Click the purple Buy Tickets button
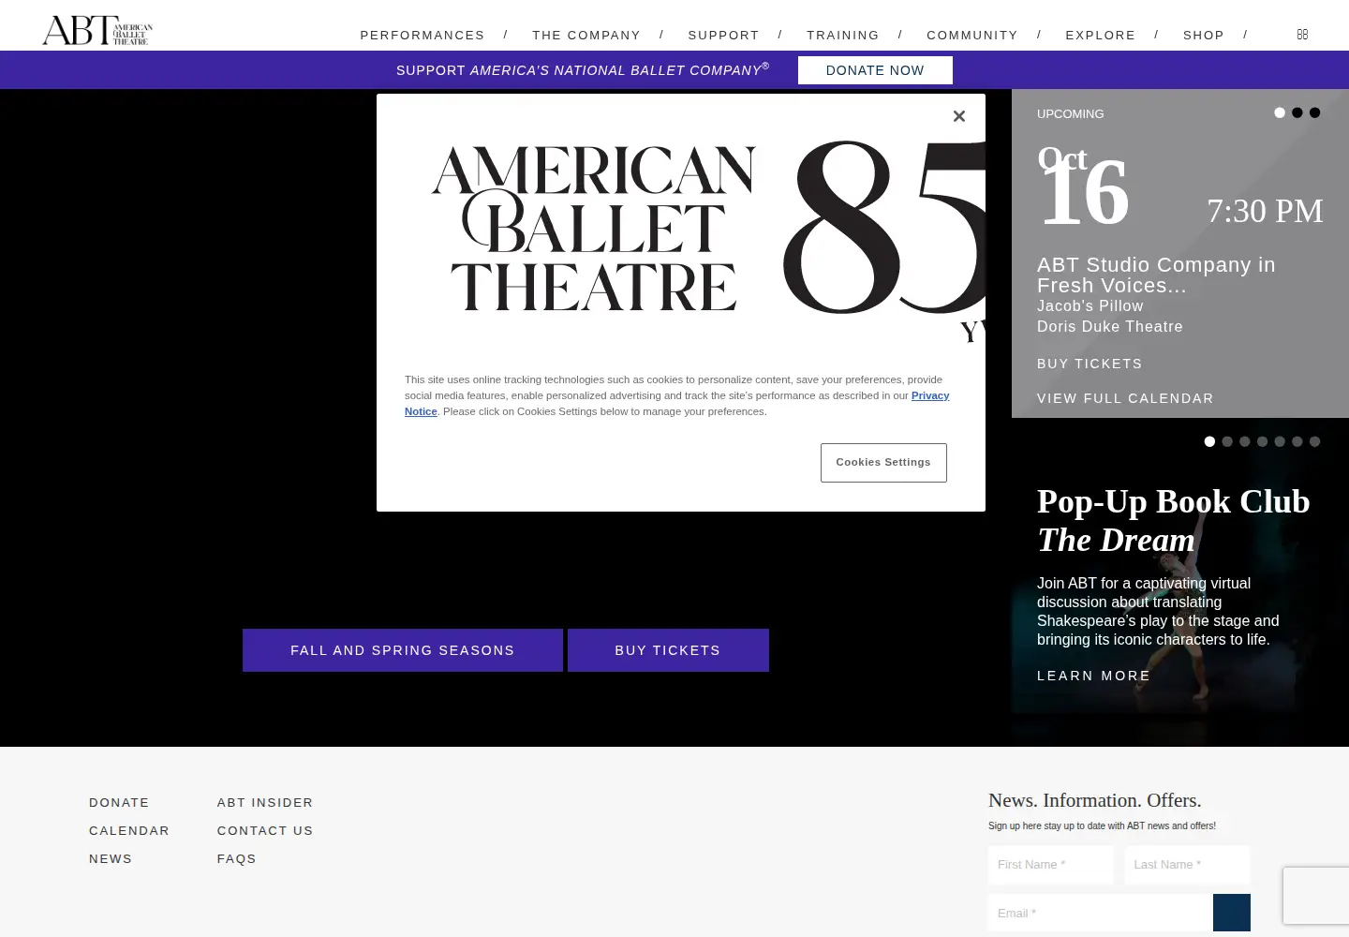This screenshot has width=1349, height=937. coord(668,650)
